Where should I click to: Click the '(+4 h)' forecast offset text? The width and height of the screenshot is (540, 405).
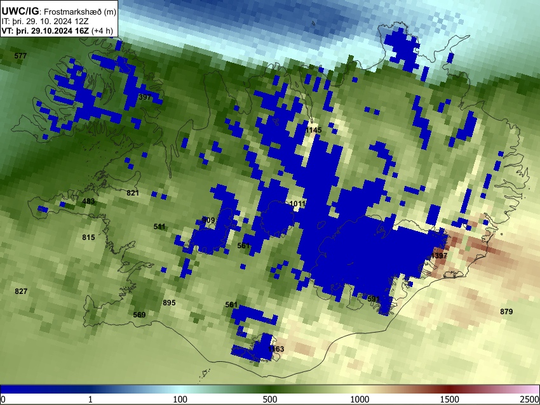[x=102, y=31]
